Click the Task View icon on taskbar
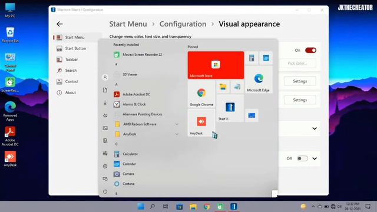This screenshot has height=212, width=377. pos(166,207)
